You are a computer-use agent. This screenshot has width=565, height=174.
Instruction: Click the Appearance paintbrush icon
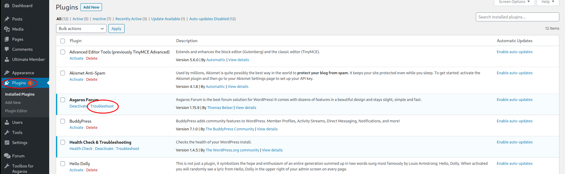tap(7, 73)
